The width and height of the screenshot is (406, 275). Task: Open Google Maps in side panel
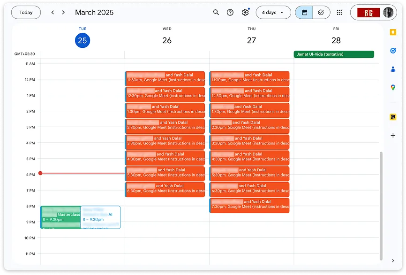393,88
